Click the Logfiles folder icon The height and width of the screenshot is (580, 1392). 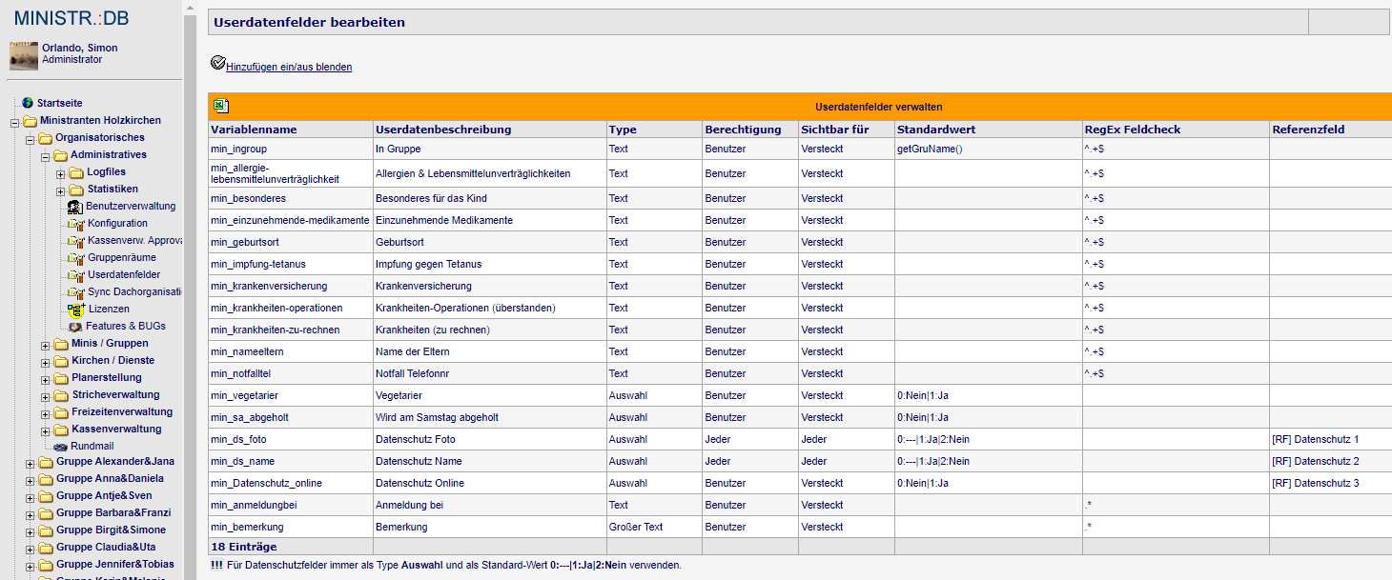76,172
